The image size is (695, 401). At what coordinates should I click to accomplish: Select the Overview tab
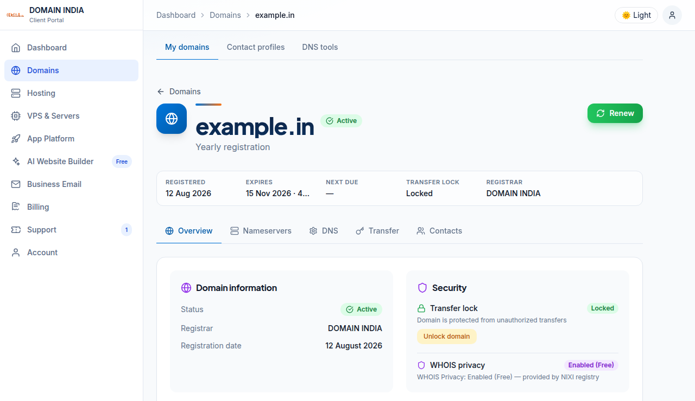189,231
